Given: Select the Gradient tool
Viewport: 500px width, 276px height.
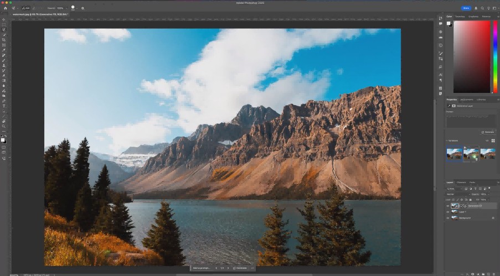Looking at the screenshot, I should pyautogui.click(x=4, y=80).
